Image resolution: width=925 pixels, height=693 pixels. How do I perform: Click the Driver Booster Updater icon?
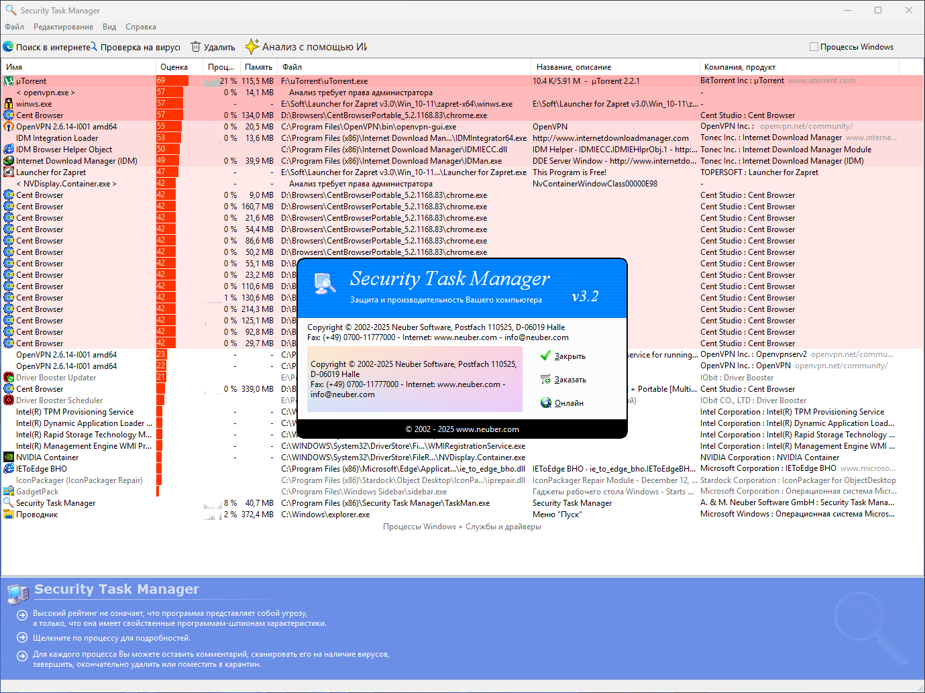(x=9, y=378)
